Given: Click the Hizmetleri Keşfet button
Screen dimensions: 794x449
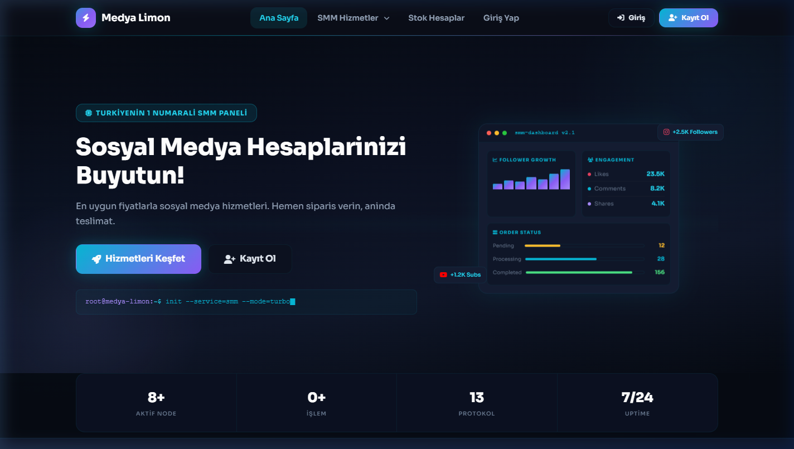Looking at the screenshot, I should (138, 258).
